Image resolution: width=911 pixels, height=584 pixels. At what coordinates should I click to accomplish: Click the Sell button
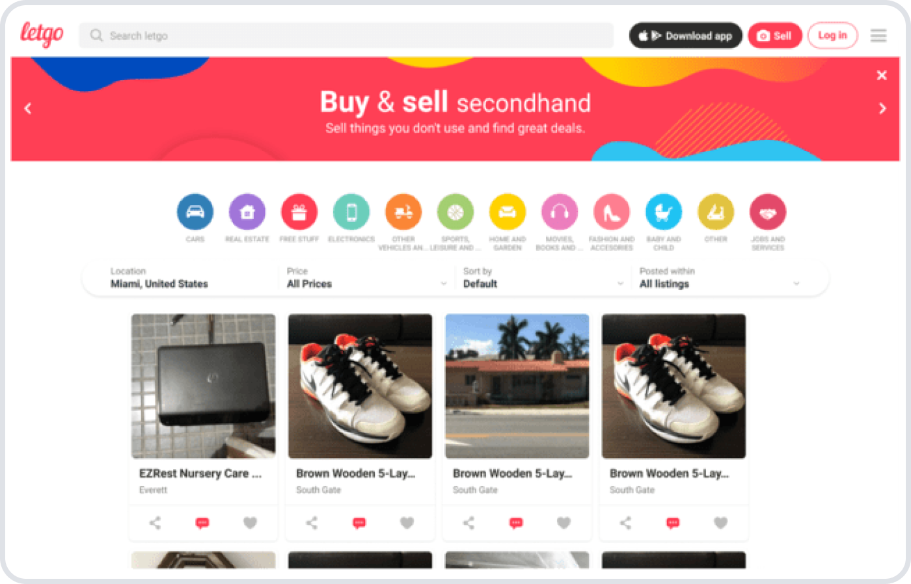(x=774, y=36)
